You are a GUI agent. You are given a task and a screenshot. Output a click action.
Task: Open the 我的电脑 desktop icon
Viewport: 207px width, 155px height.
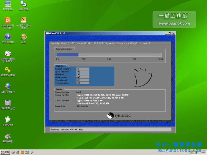tap(7, 4)
